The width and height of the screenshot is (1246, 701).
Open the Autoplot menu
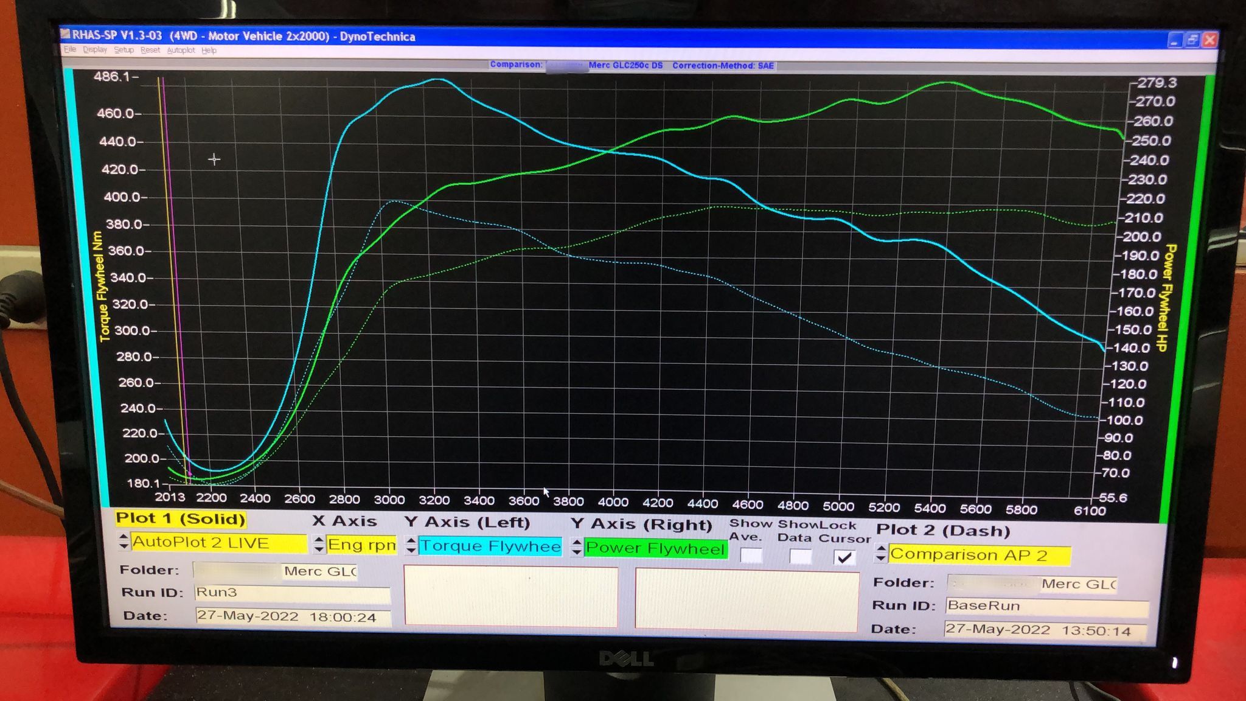click(181, 50)
